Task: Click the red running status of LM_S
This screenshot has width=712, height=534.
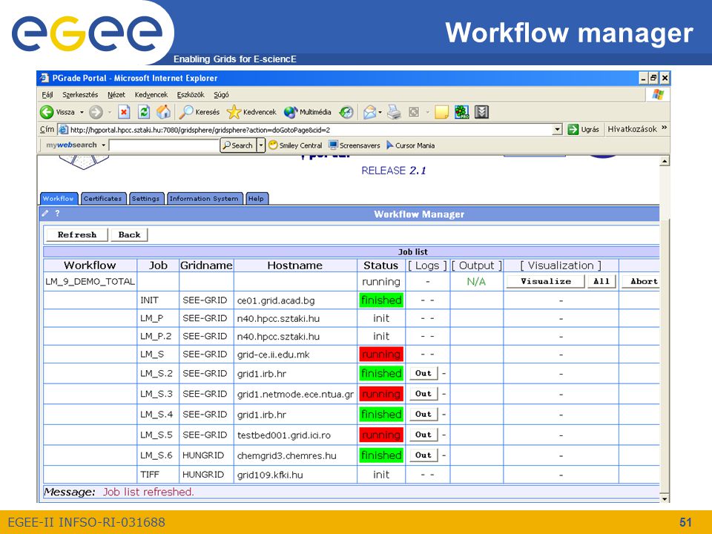Action: [381, 355]
